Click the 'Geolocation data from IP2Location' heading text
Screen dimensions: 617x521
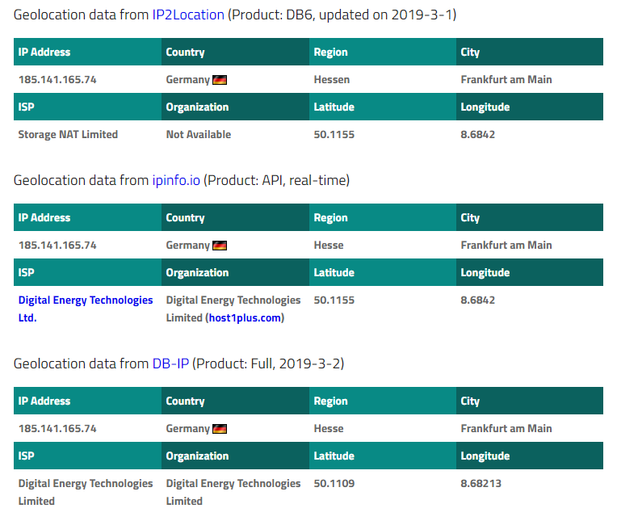119,15
